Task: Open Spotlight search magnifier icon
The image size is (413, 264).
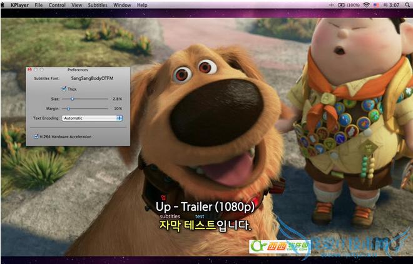Action: pyautogui.click(x=407, y=5)
